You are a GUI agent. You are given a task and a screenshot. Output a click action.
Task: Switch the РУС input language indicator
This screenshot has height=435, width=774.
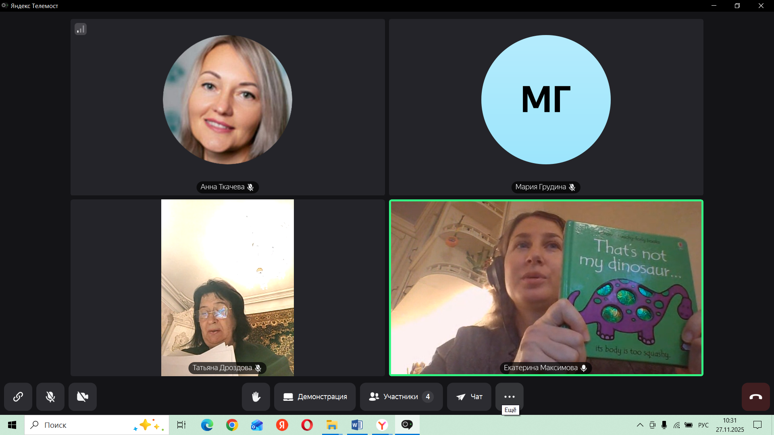[x=703, y=425]
